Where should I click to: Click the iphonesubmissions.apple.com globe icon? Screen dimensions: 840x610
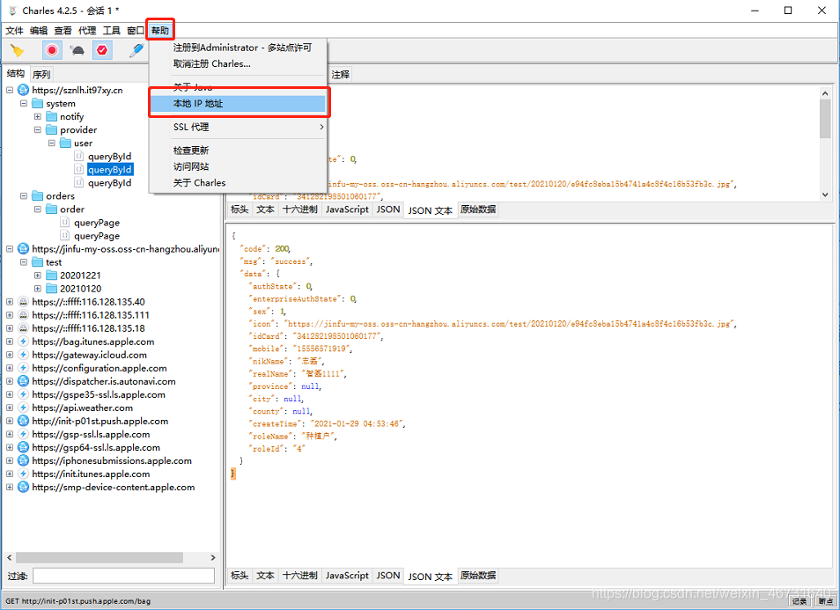click(x=23, y=460)
